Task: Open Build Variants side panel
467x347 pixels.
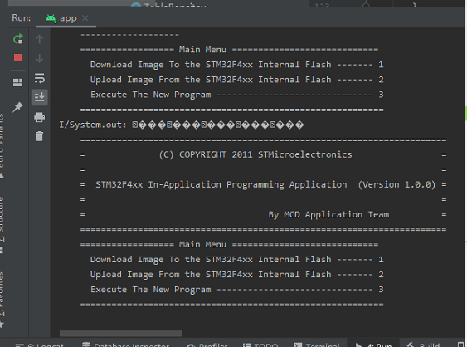Action: pos(2,145)
